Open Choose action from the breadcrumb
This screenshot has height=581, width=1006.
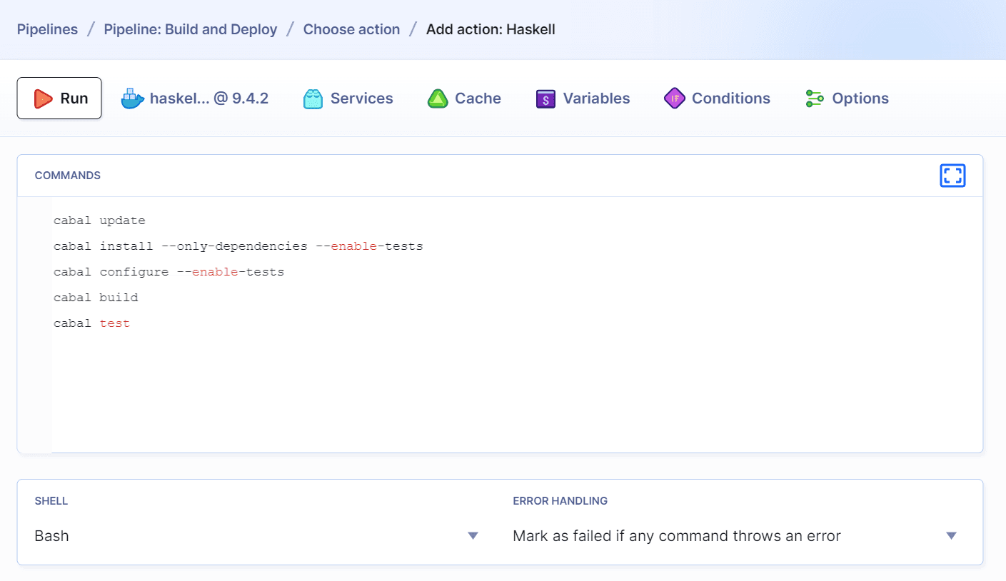351,29
